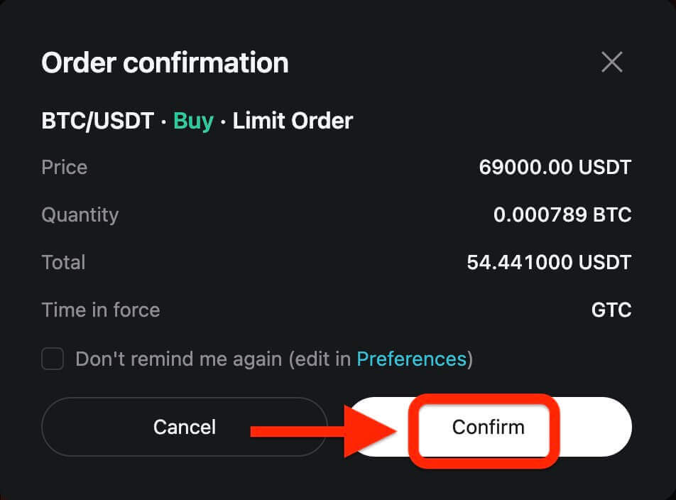Image resolution: width=676 pixels, height=500 pixels.
Task: Select the 69000.00 USDT price value
Action: coord(555,168)
